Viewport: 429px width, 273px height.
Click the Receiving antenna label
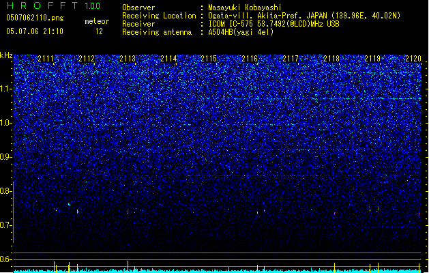[x=157, y=32]
